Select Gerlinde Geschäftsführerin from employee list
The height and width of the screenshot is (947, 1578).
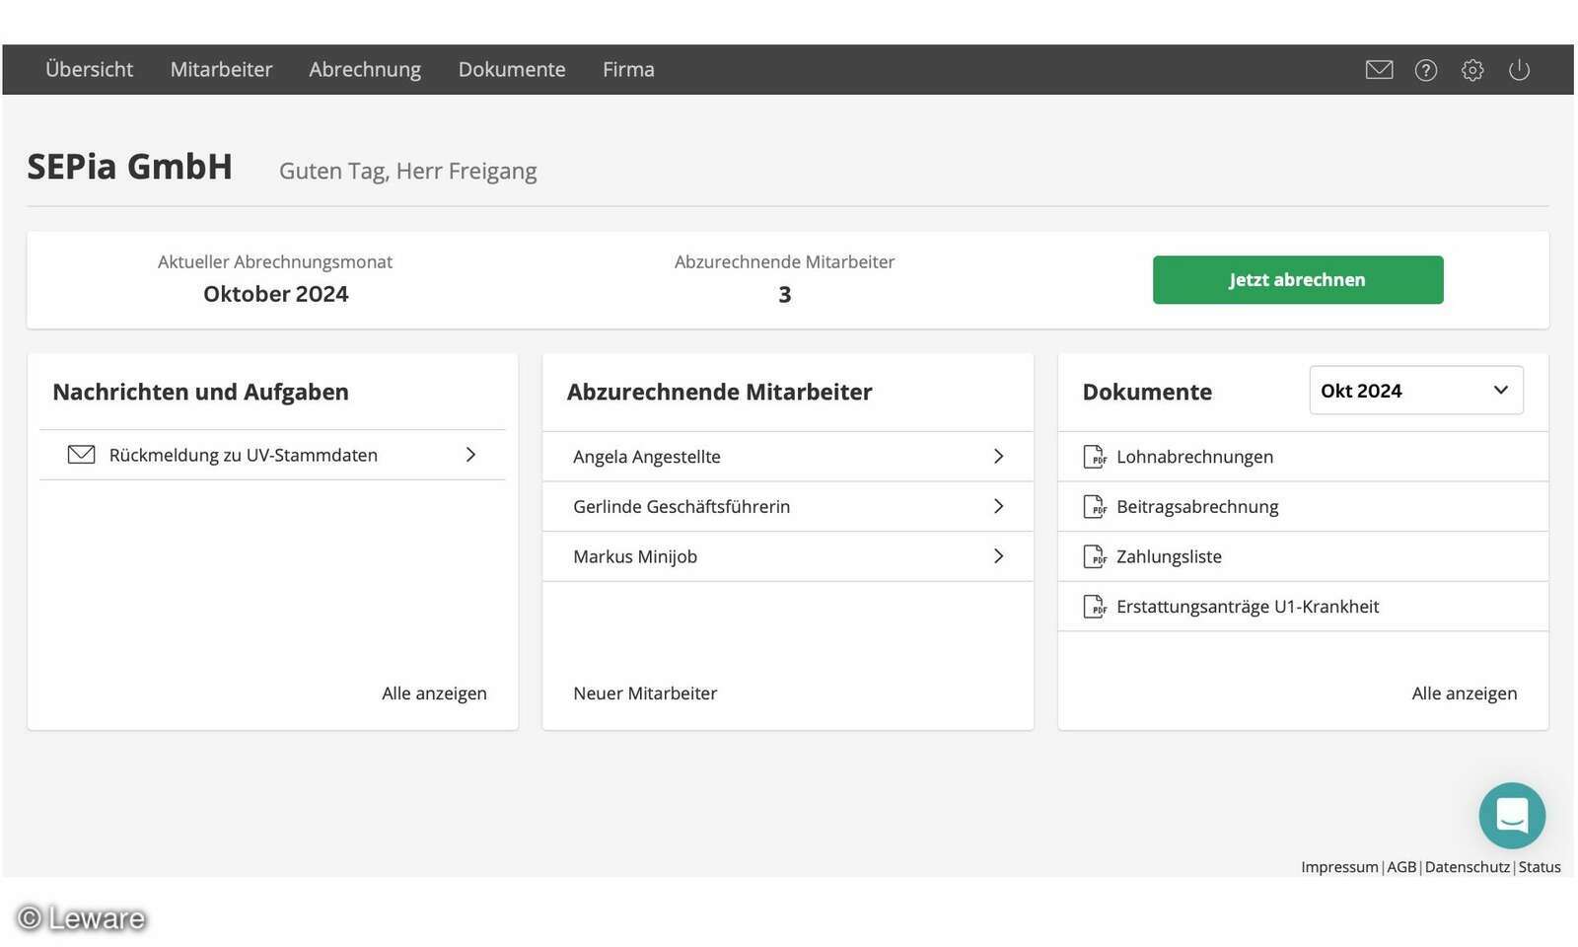[681, 506]
